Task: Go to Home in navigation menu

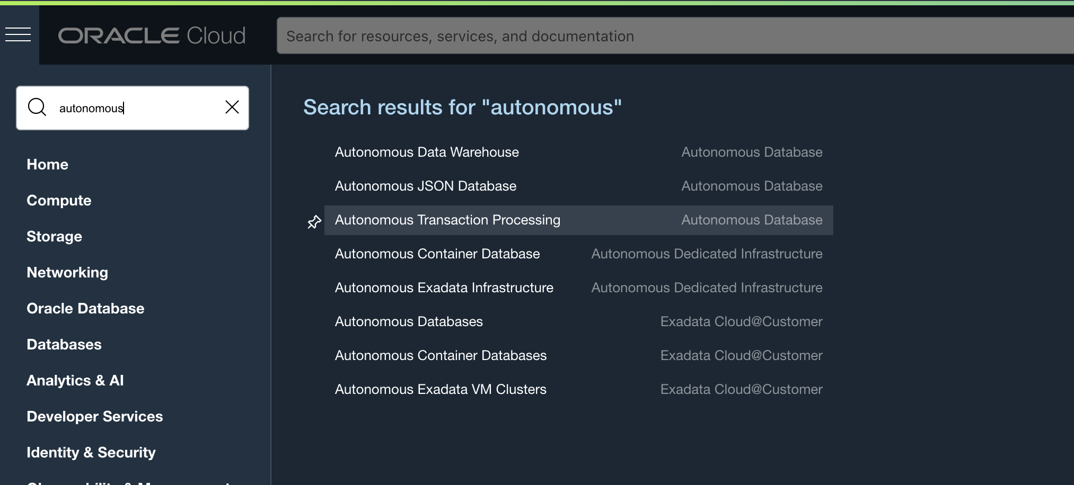Action: pos(47,165)
